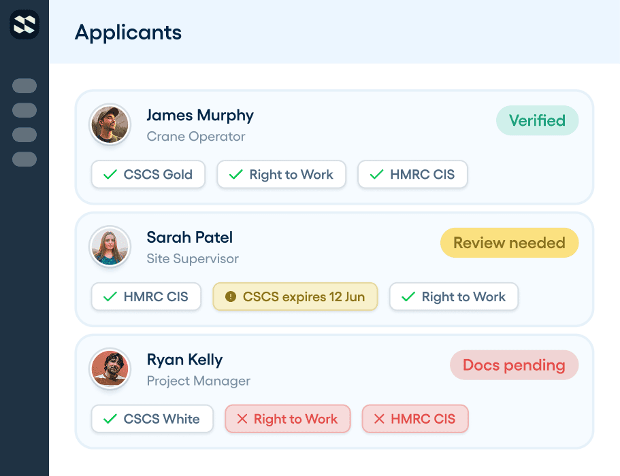Screen dimensions: 620x476
Task: Open Ryan Kelly's failed Right to Work chip
Action: pos(287,419)
